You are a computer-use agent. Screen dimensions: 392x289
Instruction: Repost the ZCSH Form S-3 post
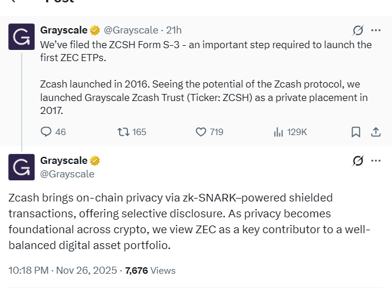[x=124, y=132]
